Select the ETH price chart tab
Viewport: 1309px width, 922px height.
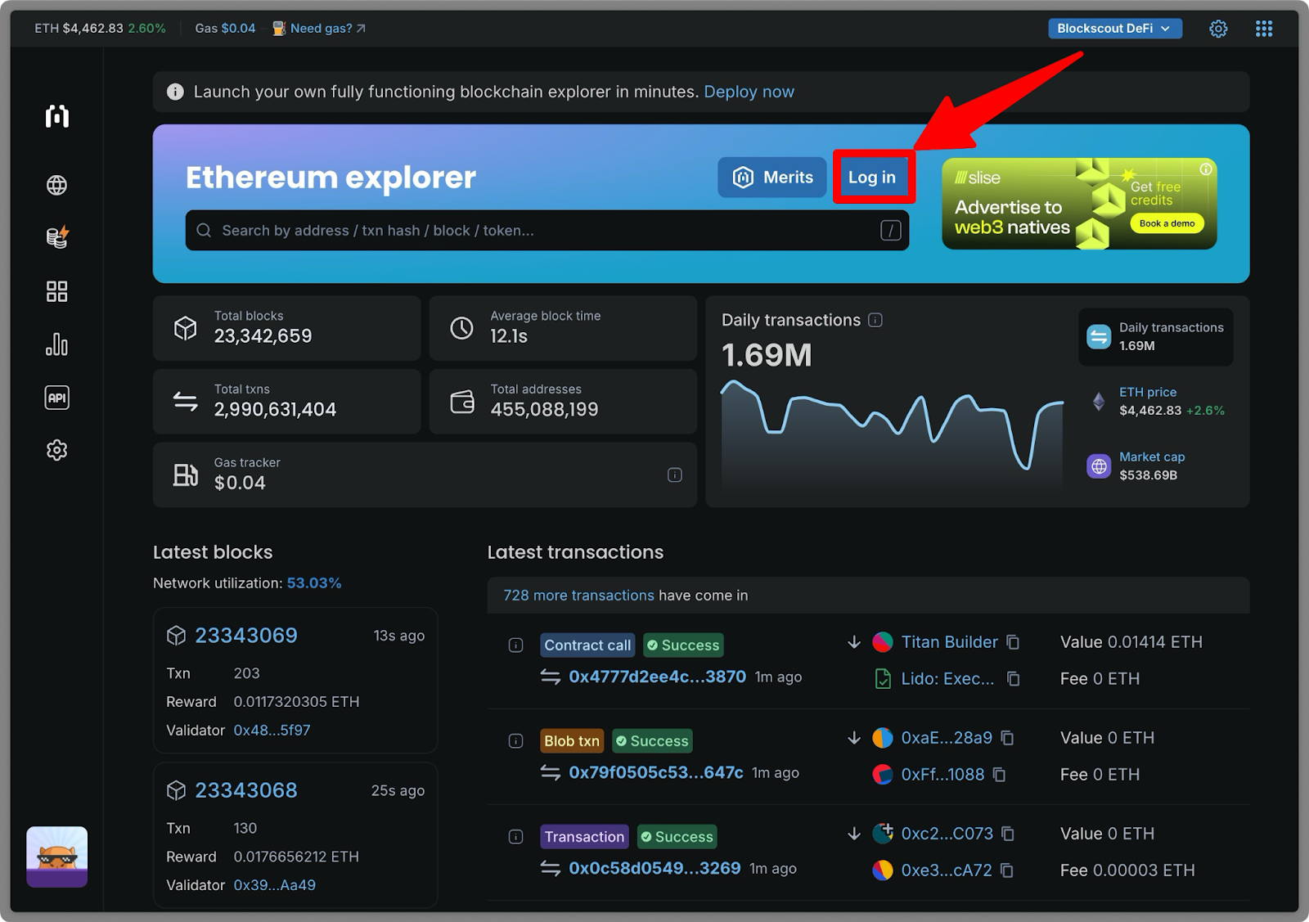click(x=1155, y=402)
